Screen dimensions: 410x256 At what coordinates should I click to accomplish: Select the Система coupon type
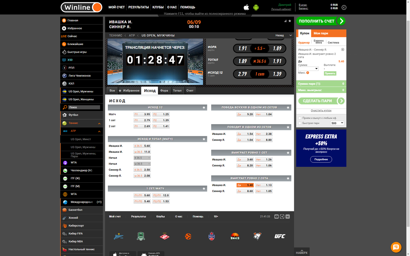coord(333,43)
